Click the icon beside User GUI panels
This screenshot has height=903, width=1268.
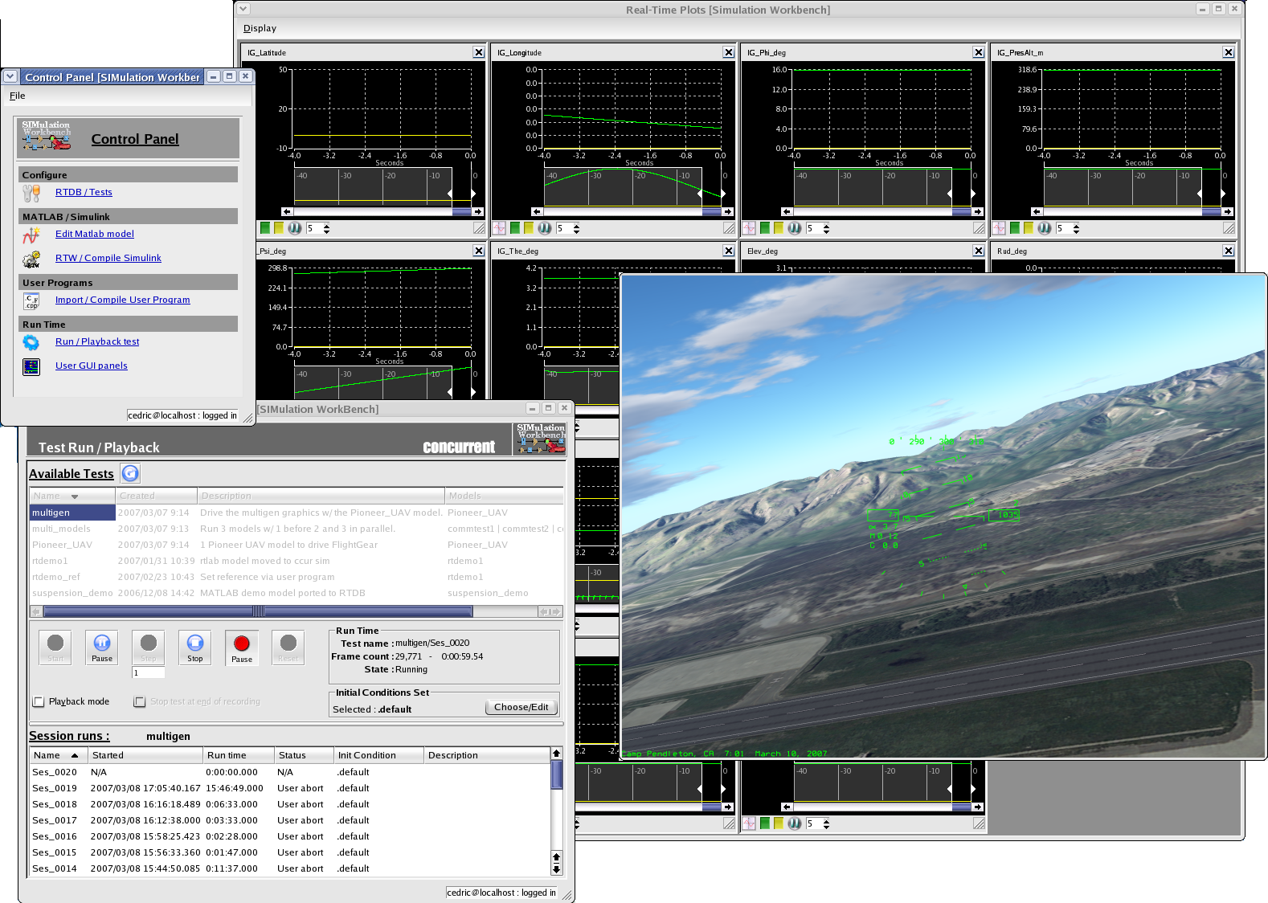(31, 366)
